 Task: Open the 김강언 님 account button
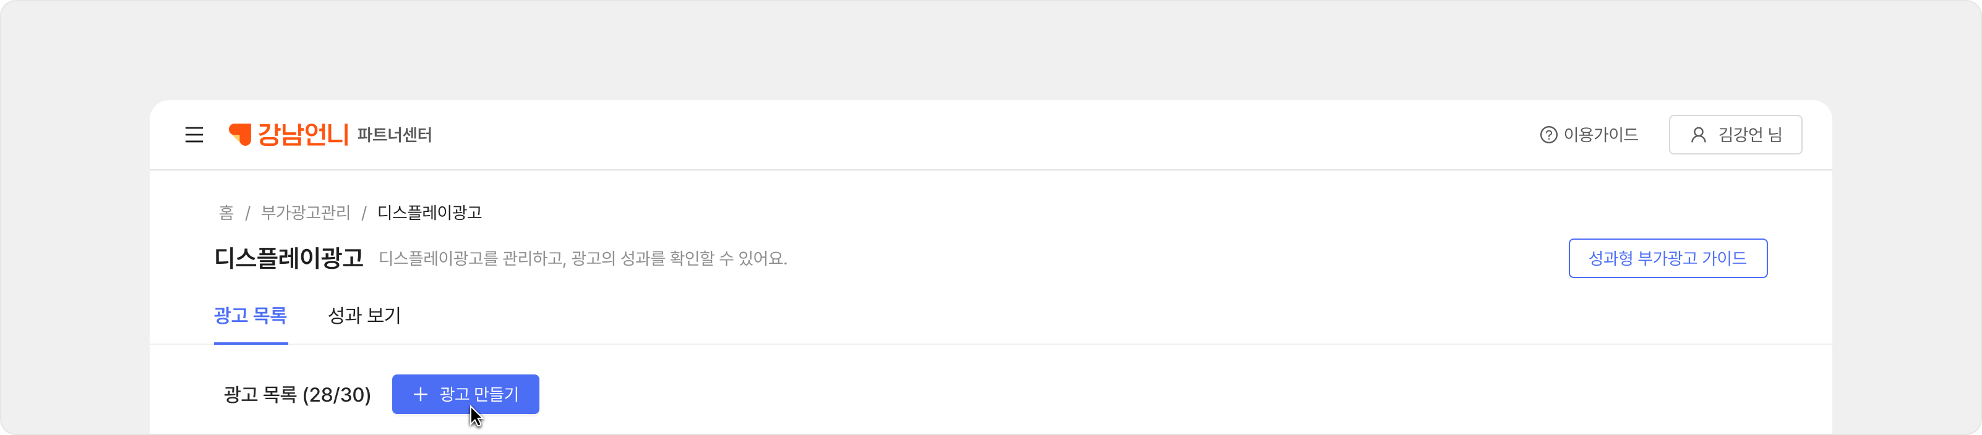click(1735, 135)
